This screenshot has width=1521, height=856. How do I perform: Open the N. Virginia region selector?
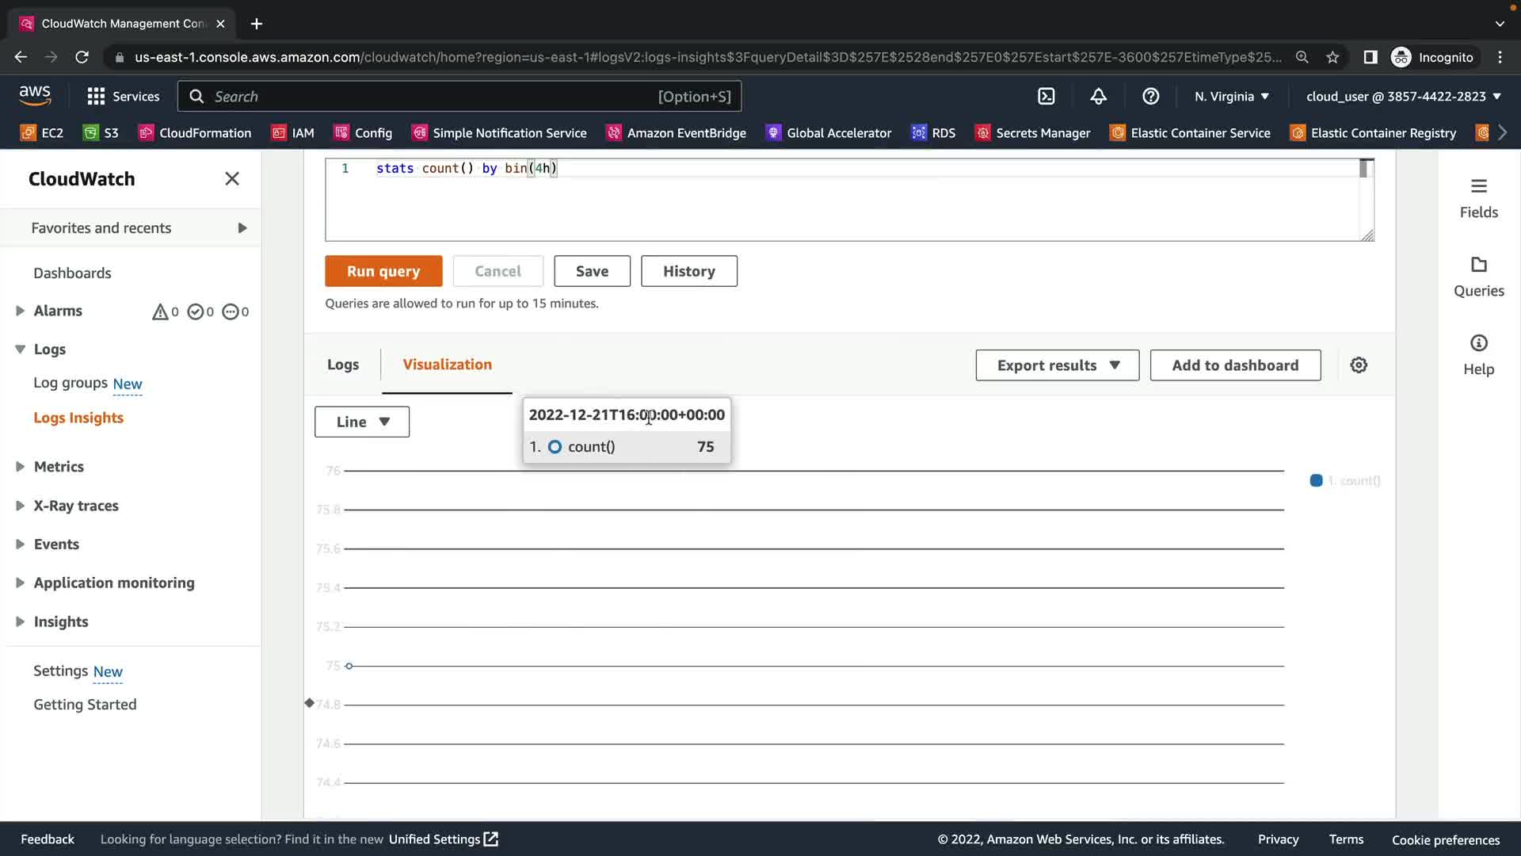[1231, 96]
